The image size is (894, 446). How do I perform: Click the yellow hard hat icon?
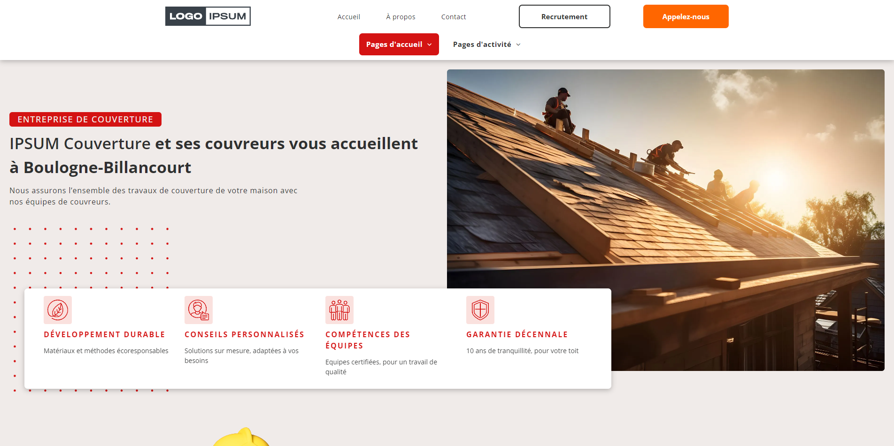click(x=241, y=437)
